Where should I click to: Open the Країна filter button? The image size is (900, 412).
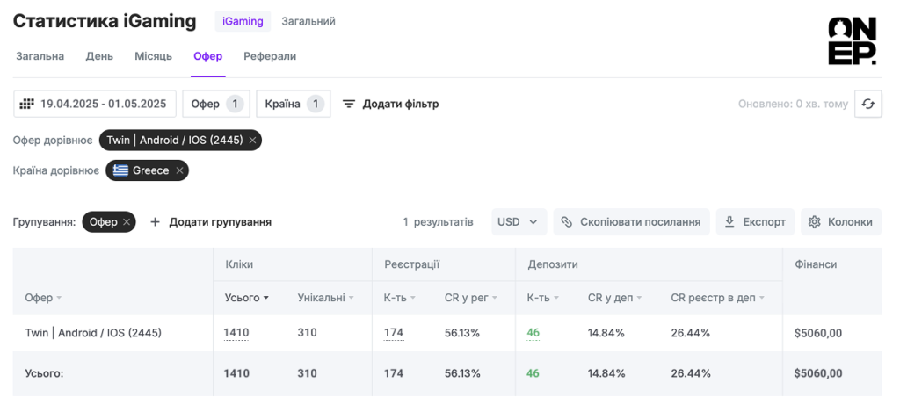pyautogui.click(x=294, y=104)
